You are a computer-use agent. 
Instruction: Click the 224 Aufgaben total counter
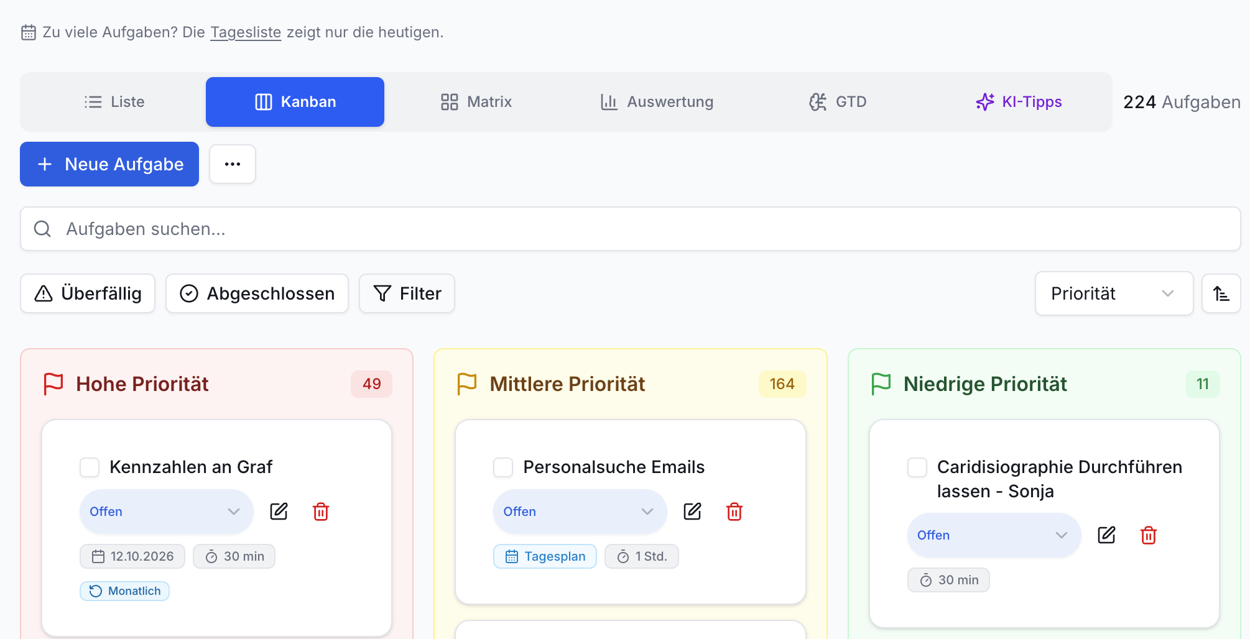1182,102
